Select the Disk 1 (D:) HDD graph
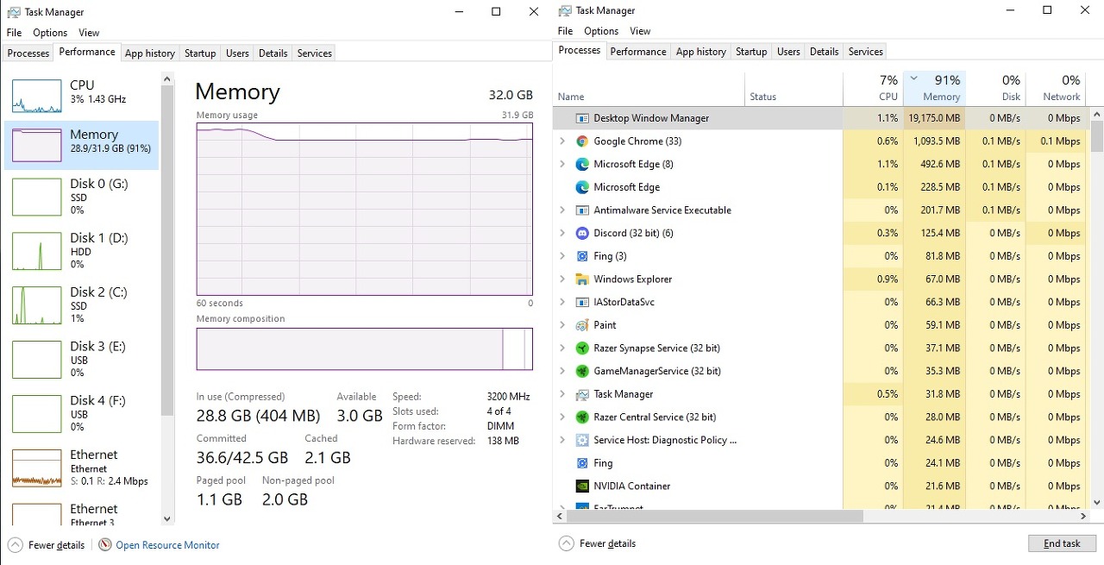Image resolution: width=1104 pixels, height=565 pixels. point(36,253)
